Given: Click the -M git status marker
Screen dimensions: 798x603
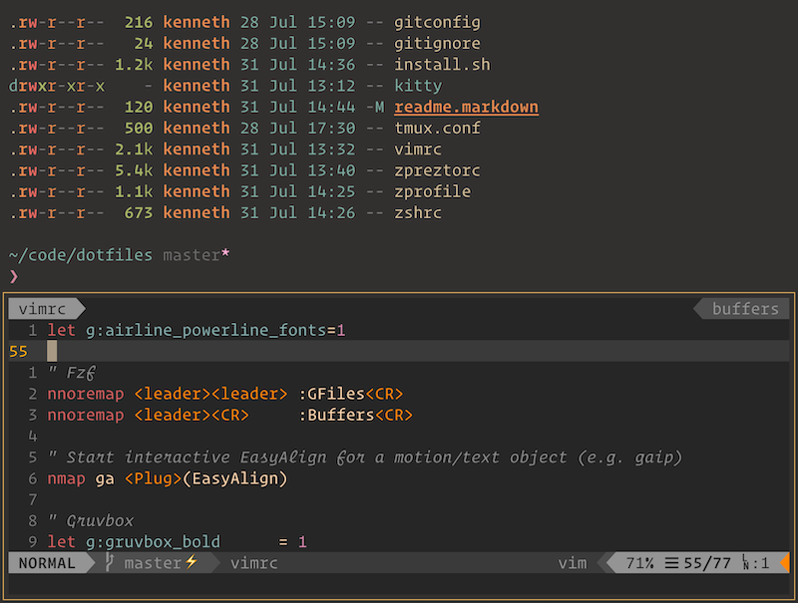Looking at the screenshot, I should (375, 107).
